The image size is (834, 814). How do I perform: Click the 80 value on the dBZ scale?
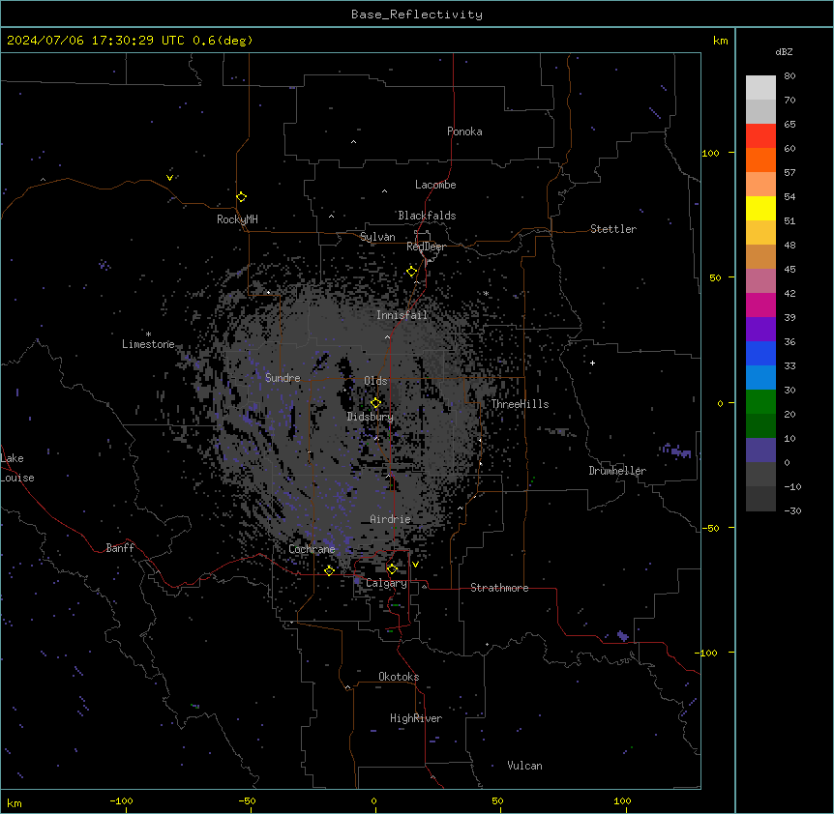789,76
